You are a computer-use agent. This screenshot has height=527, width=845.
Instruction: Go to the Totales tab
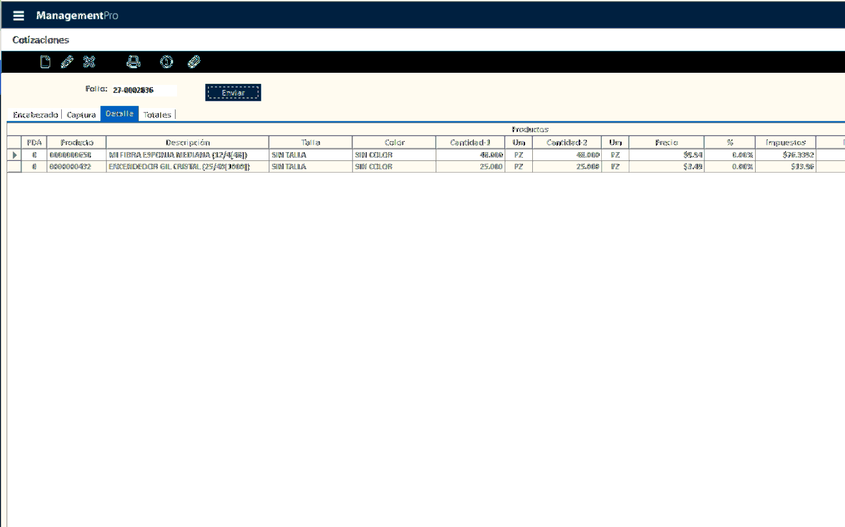[x=157, y=115]
